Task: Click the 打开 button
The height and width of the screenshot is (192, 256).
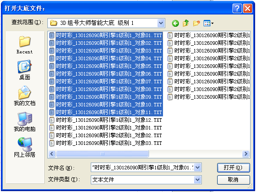Action: (233, 168)
